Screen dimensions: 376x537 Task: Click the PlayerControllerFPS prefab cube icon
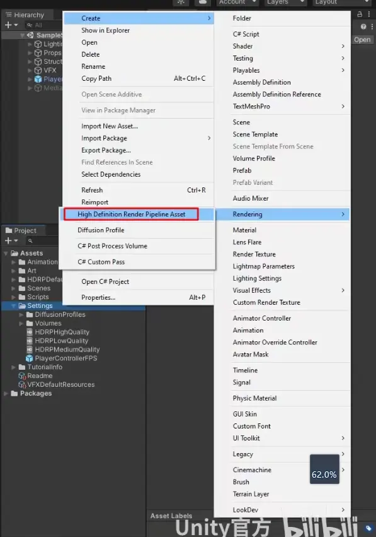coord(30,358)
